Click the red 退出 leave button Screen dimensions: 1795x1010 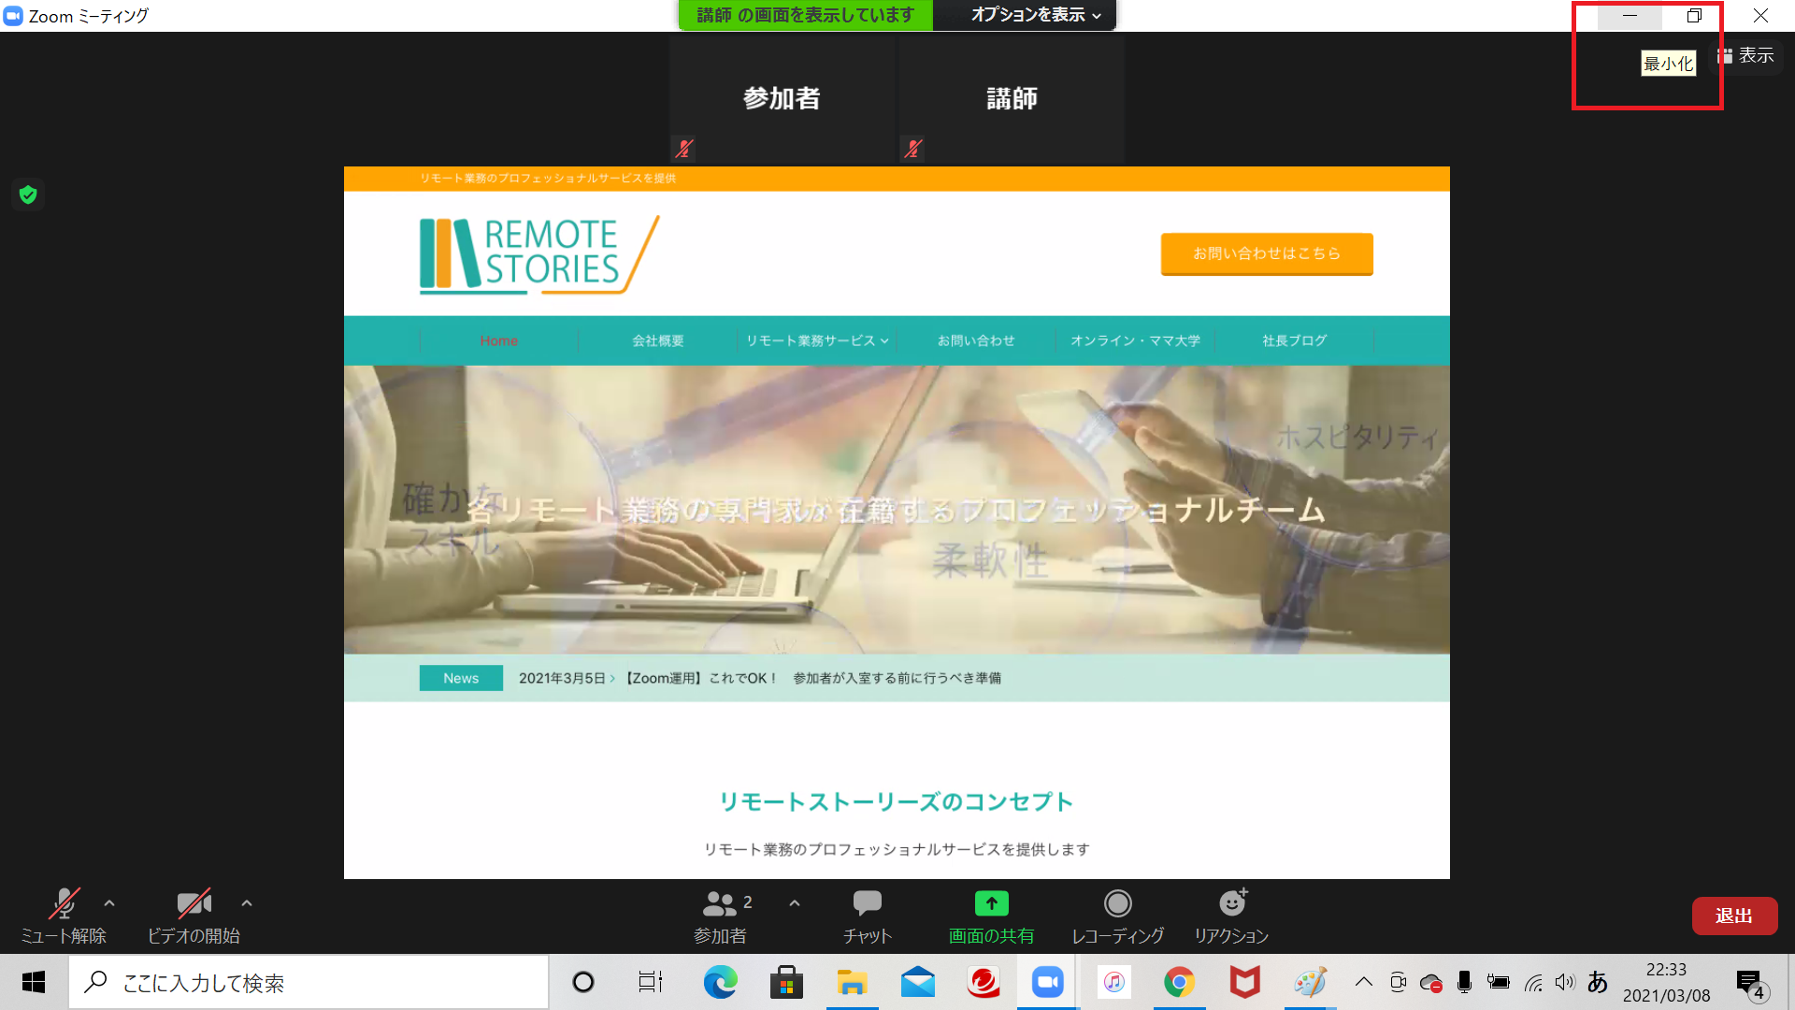[1734, 916]
